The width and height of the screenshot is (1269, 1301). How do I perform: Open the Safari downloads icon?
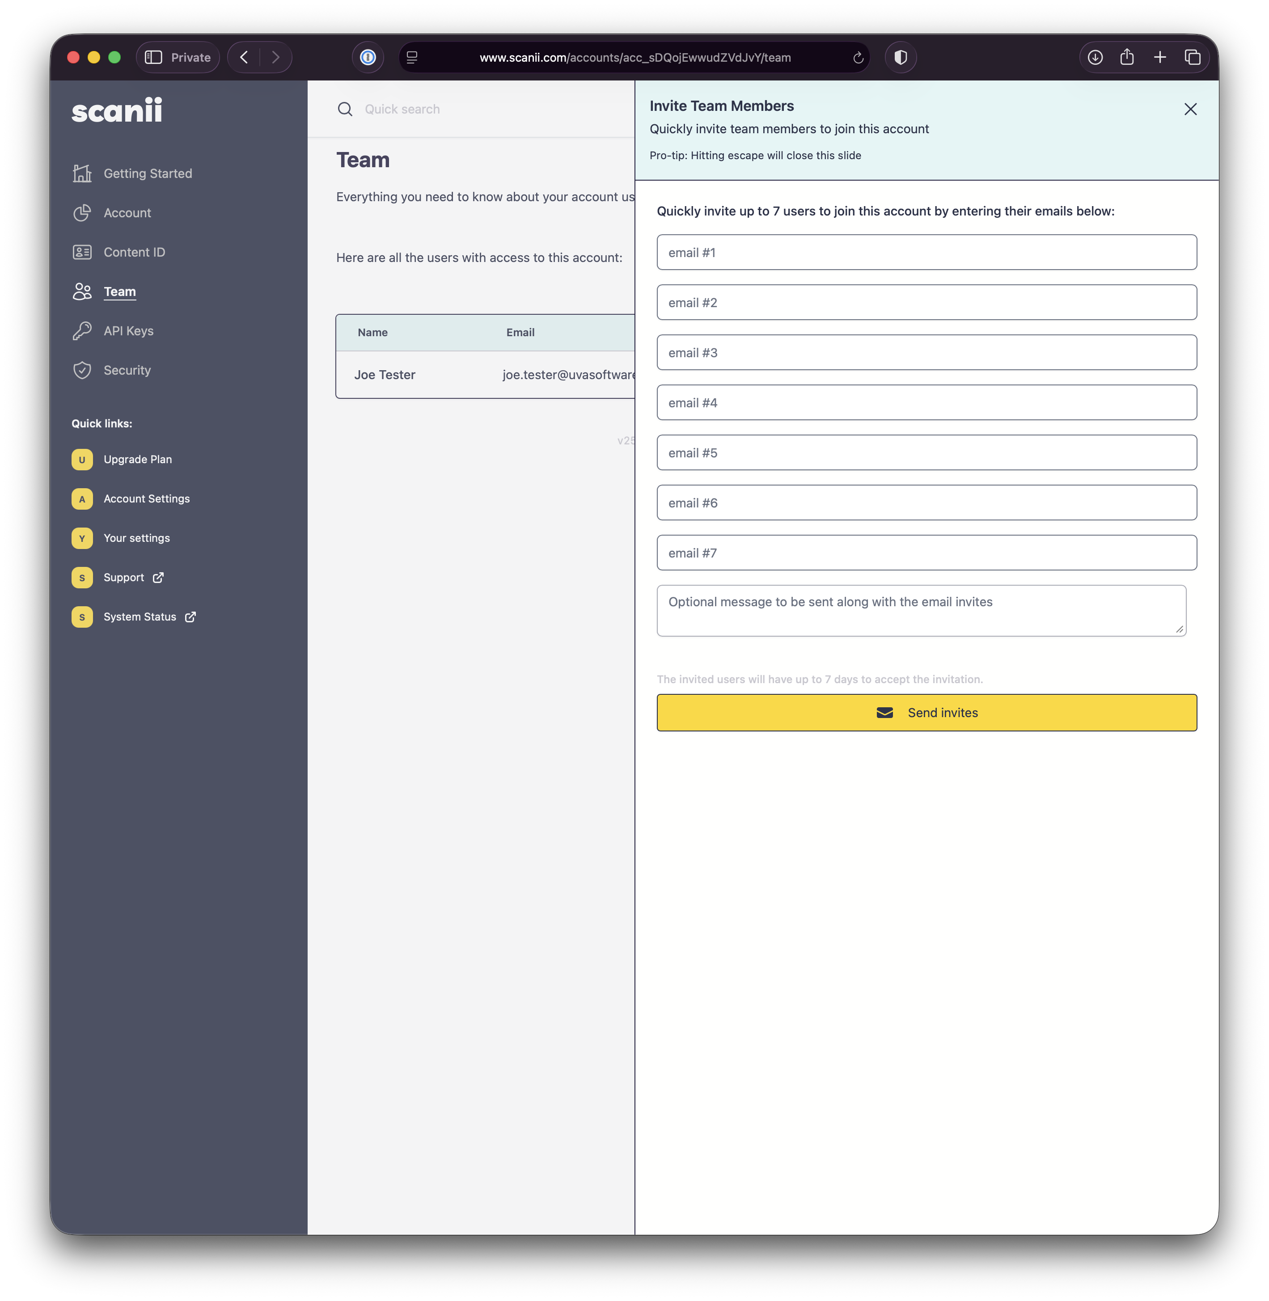click(x=1095, y=57)
